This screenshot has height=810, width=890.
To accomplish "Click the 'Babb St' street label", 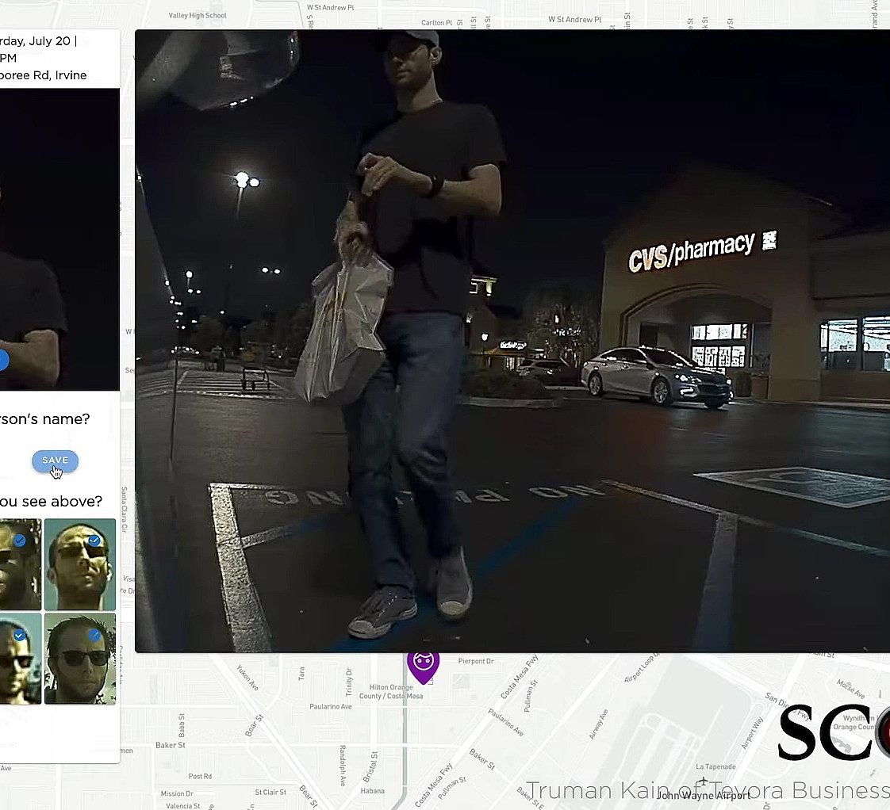I will point(182,724).
